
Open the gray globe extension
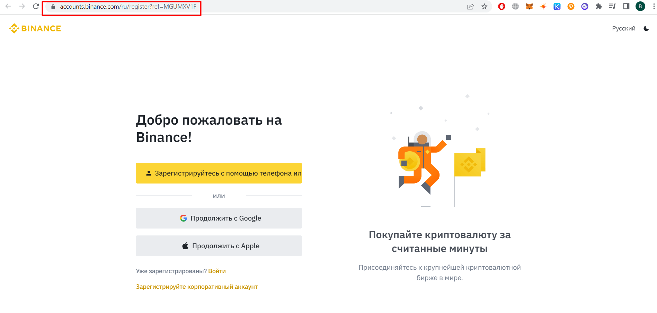click(515, 6)
